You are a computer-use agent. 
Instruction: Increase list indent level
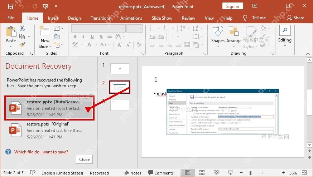point(161,36)
